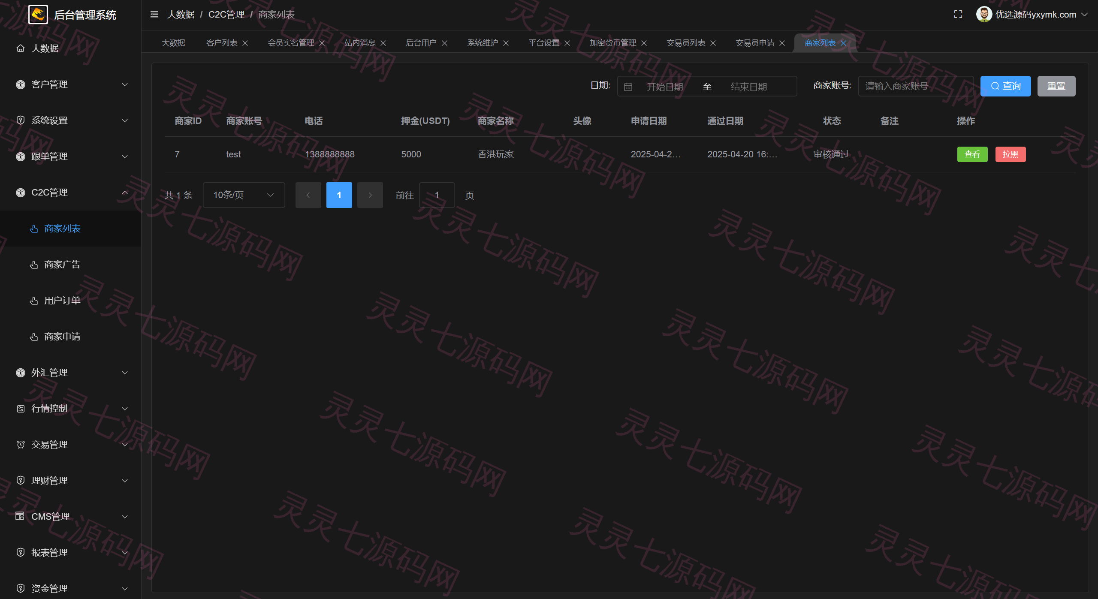Expand 外汇管理 sidebar menu
This screenshot has height=599, width=1098.
coord(71,373)
